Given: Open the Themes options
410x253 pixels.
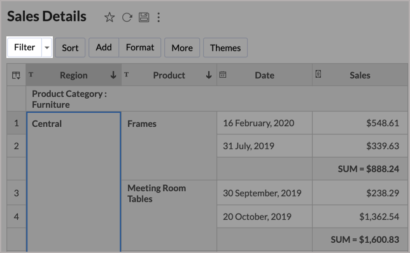Looking at the screenshot, I should [225, 48].
